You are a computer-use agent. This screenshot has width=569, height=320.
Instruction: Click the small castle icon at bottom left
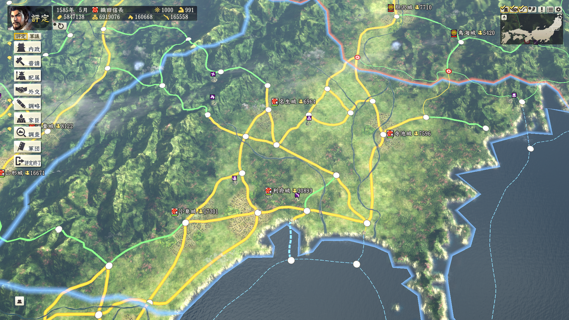click(x=19, y=301)
